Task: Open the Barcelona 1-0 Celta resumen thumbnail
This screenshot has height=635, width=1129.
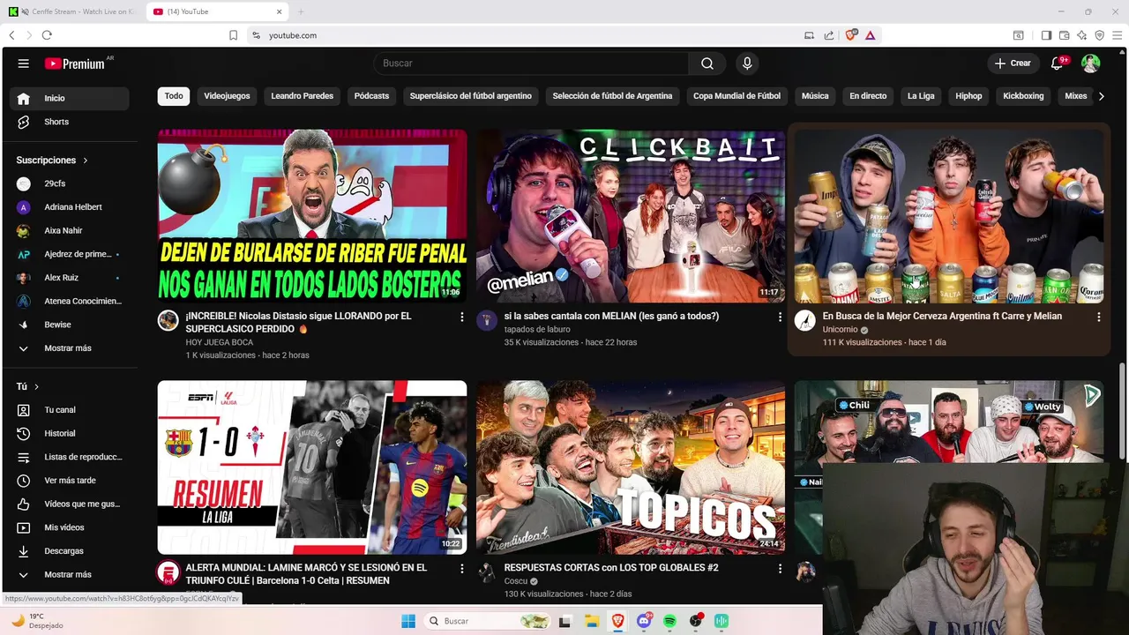Action: [312, 467]
